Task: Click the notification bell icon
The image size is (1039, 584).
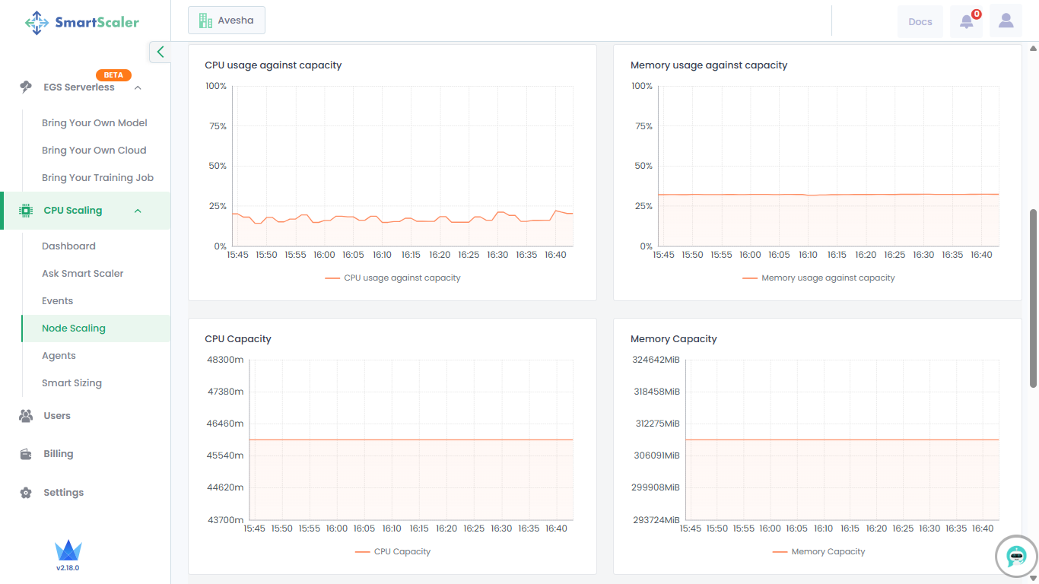Action: click(966, 21)
